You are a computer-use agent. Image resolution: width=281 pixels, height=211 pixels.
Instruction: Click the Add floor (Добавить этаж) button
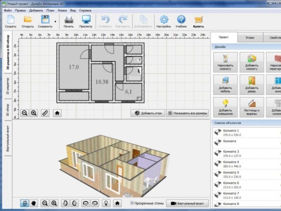148,113
